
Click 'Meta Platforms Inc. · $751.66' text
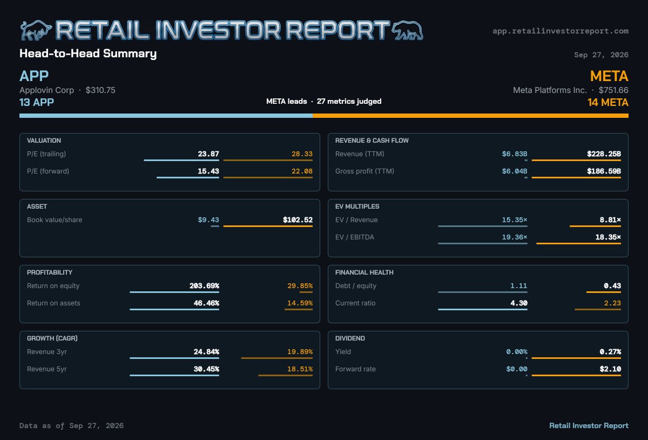coord(571,90)
